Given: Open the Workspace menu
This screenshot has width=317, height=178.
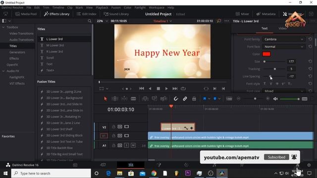Looking at the screenshot, I should coord(157,7).
